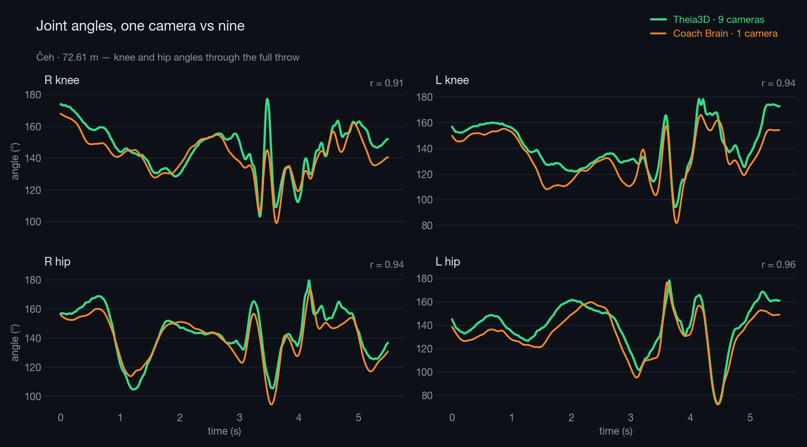Click "r = 0.94" above the L knee chart
The image size is (807, 447).
[x=778, y=83]
